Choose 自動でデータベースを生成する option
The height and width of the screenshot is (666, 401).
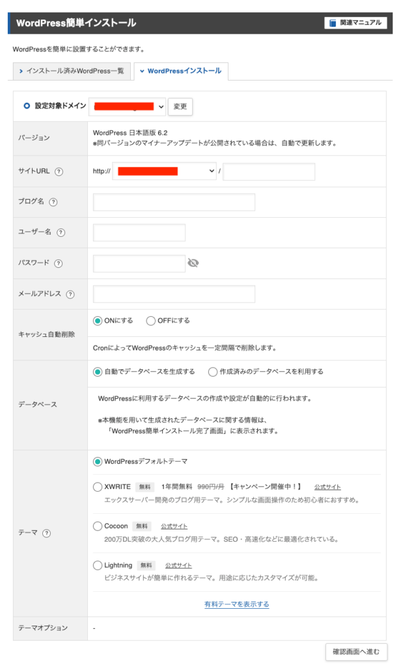98,371
